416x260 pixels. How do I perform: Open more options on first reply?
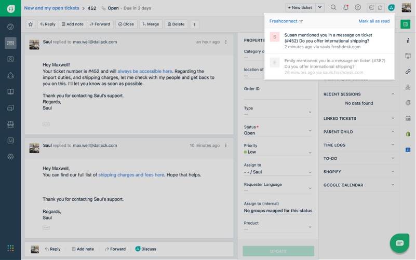[226, 42]
